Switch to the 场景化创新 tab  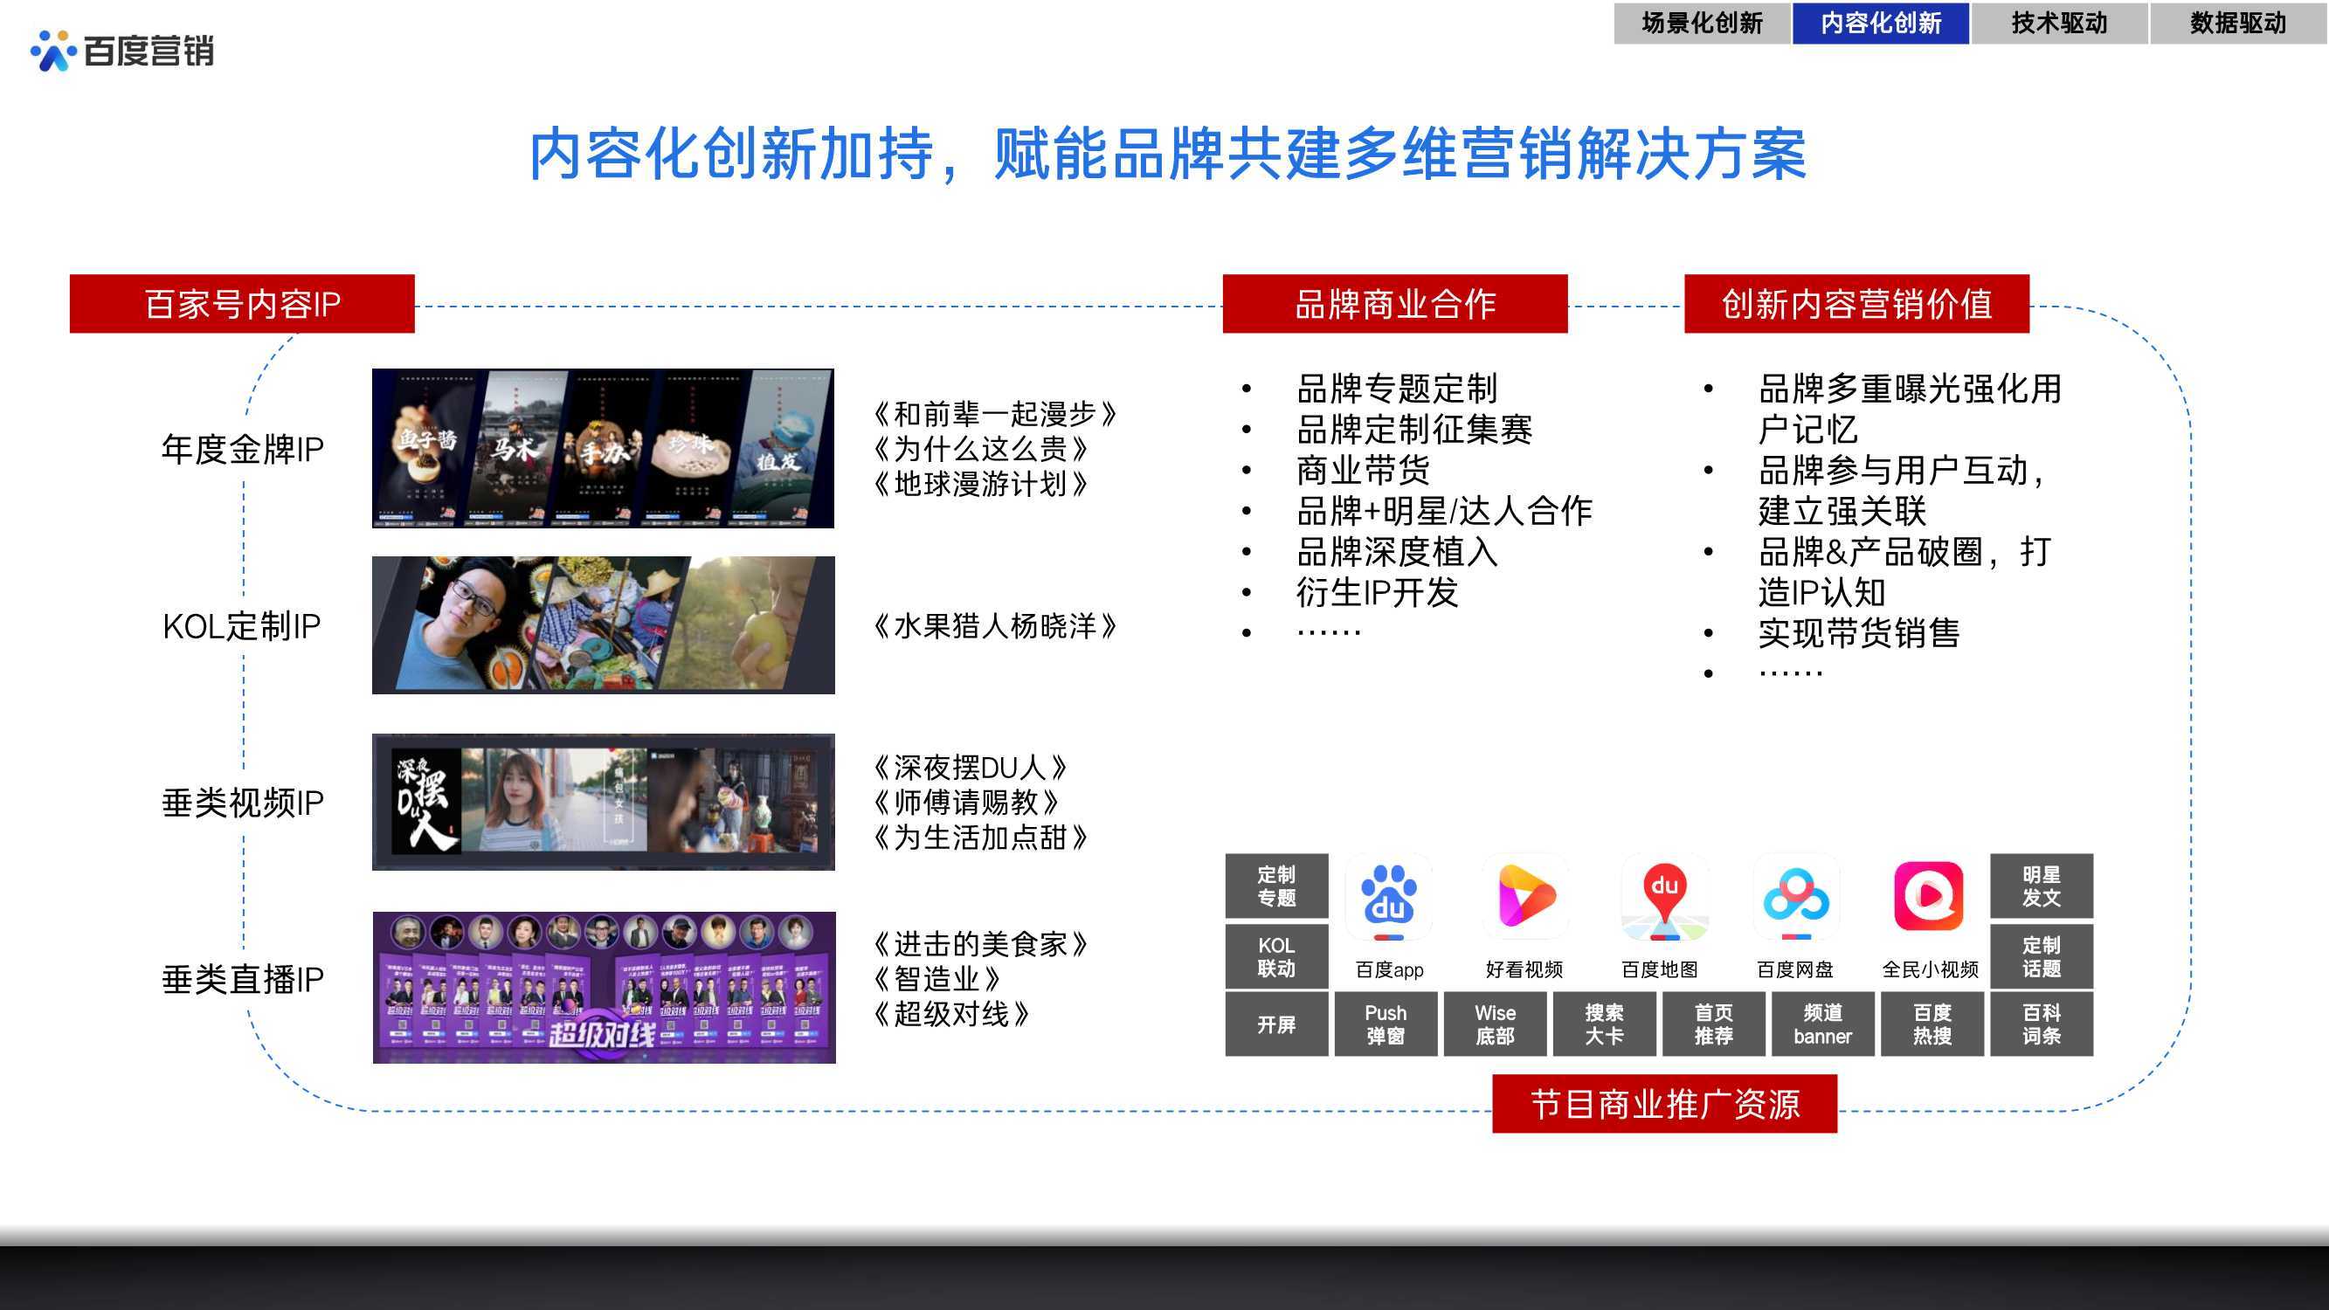(1702, 23)
